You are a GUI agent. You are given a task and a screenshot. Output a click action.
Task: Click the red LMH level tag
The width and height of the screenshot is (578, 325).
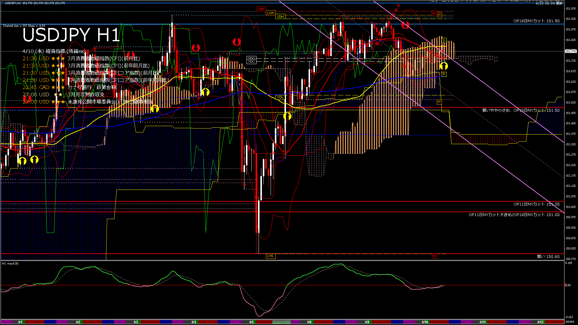coord(261,9)
